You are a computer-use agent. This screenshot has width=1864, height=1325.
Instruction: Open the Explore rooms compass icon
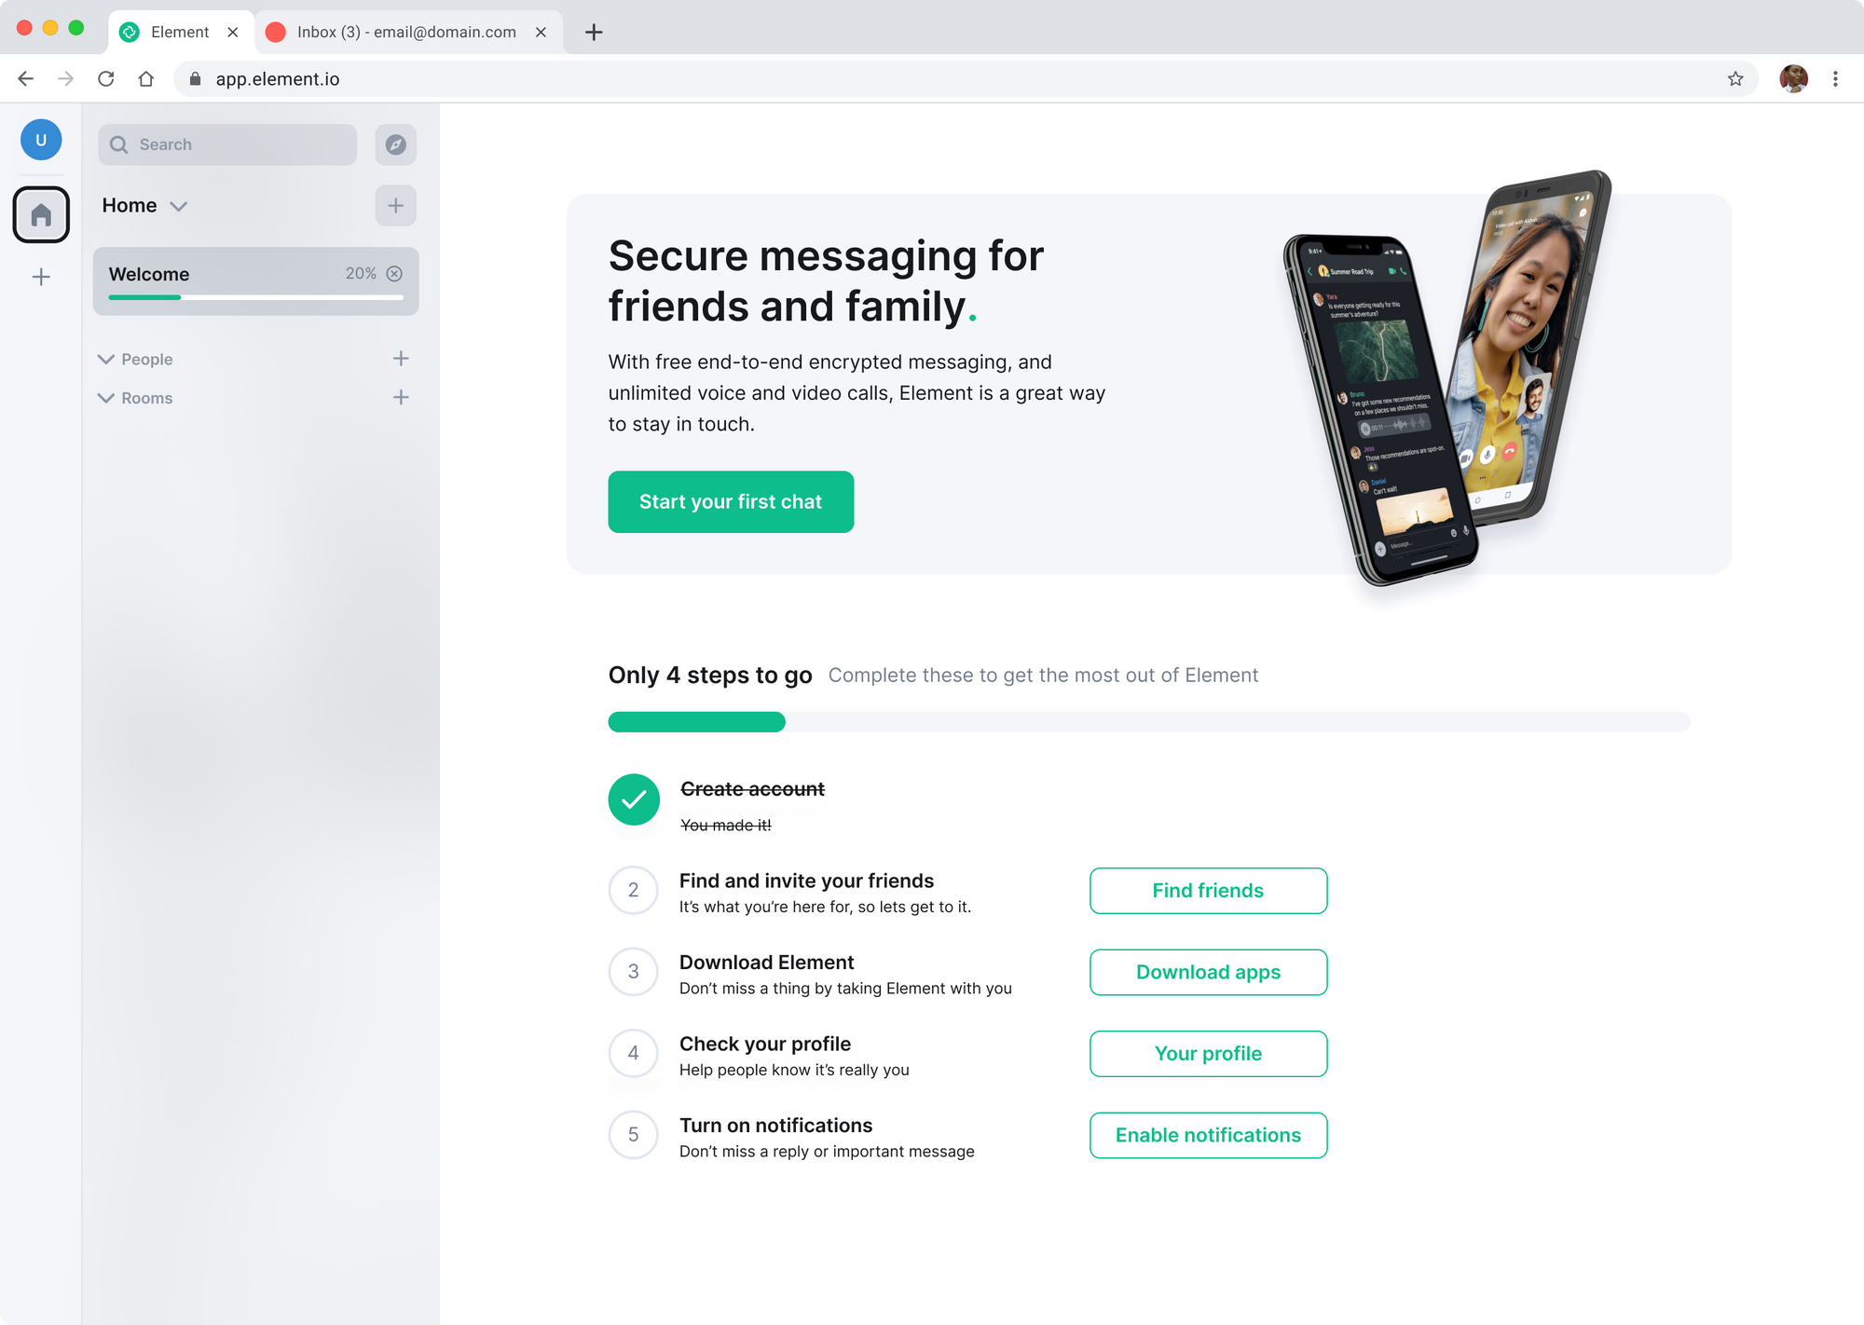(x=395, y=144)
